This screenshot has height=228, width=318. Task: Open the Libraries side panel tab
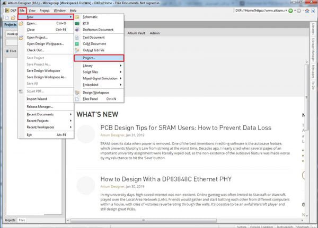point(313,29)
